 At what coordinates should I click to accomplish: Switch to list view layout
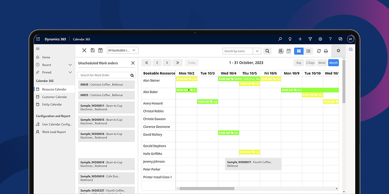click(308, 51)
